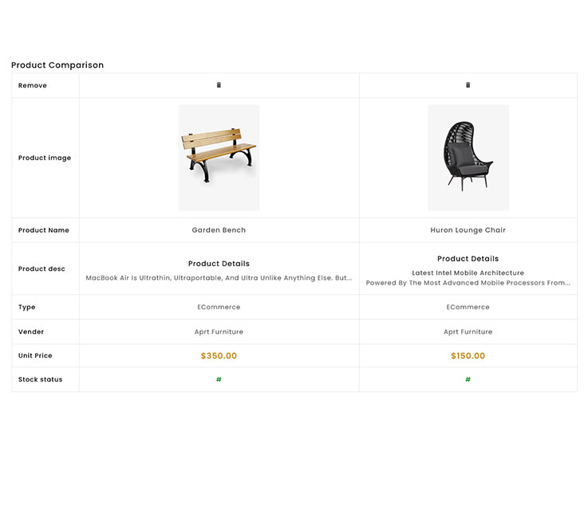Click Garden Bench stock status icon
The height and width of the screenshot is (506, 588).
coord(219,379)
